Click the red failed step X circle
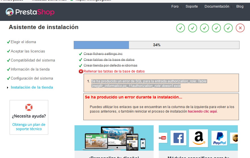The image size is (250, 158). click(240, 28)
